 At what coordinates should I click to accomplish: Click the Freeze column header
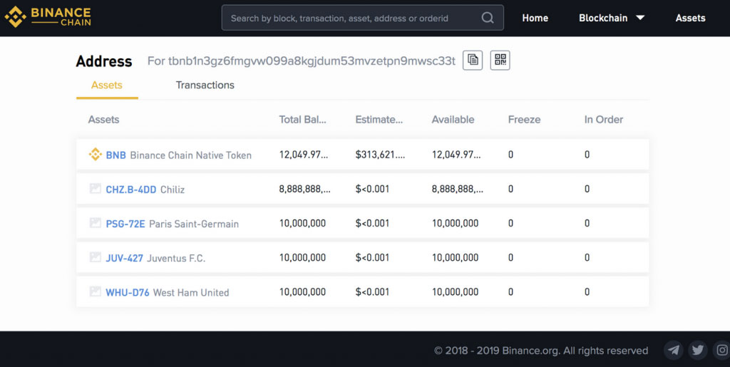pos(524,120)
